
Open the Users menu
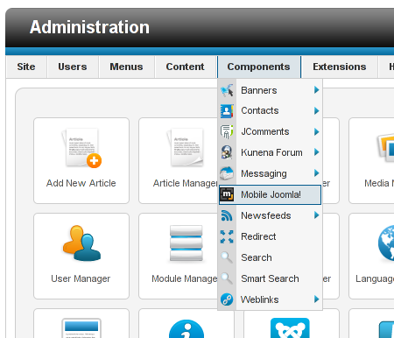click(x=73, y=67)
